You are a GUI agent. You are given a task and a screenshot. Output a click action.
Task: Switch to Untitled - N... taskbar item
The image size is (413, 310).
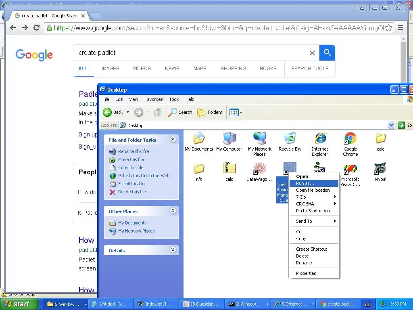pyautogui.click(x=111, y=304)
